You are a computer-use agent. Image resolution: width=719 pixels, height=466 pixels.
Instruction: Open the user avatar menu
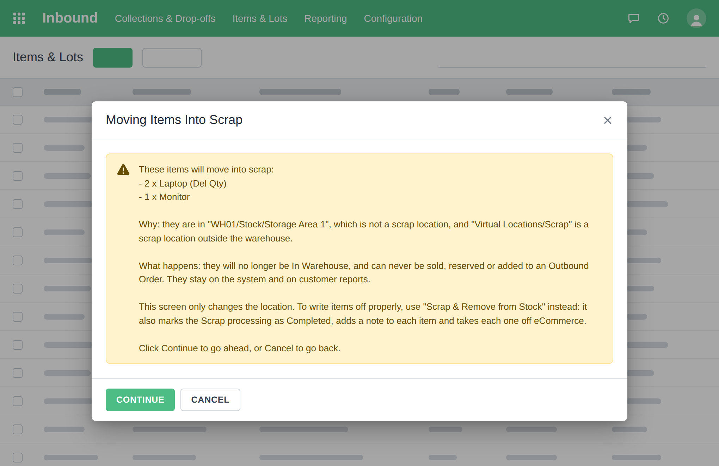696,18
